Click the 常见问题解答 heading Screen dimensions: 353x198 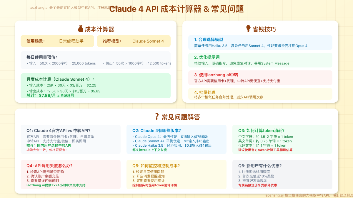click(x=181, y=117)
